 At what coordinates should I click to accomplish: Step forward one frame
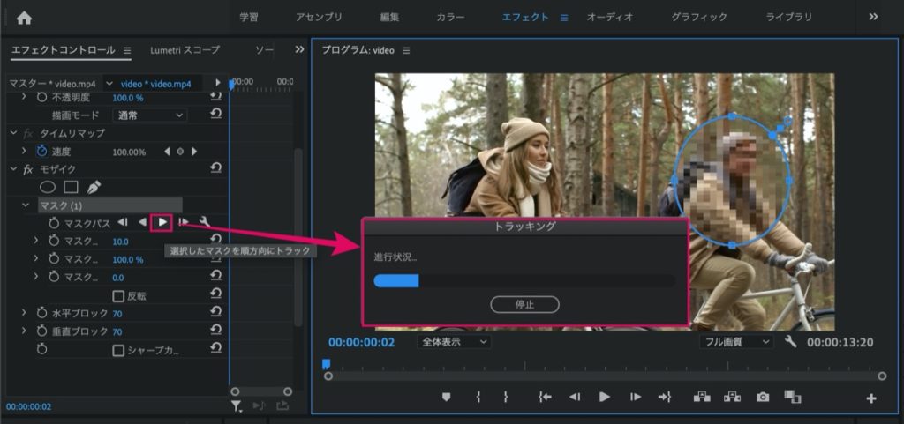click(636, 397)
